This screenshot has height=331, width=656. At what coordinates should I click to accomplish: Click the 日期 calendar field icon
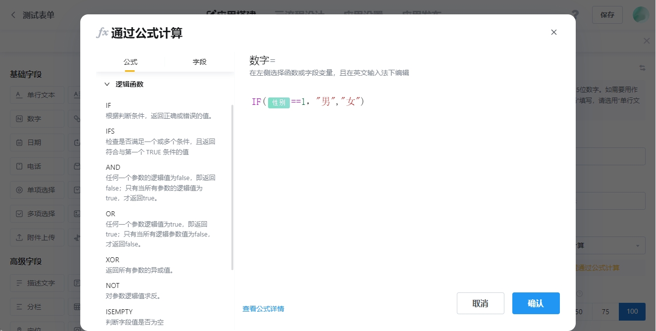tap(19, 142)
